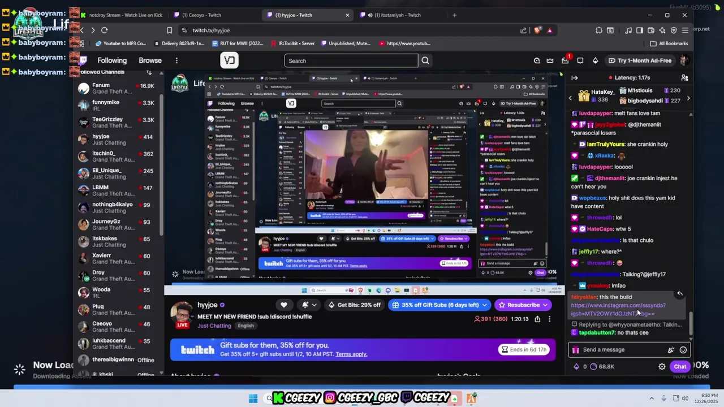The width and height of the screenshot is (724, 407).
Task: Click the purple Chat send button
Action: [680, 366]
